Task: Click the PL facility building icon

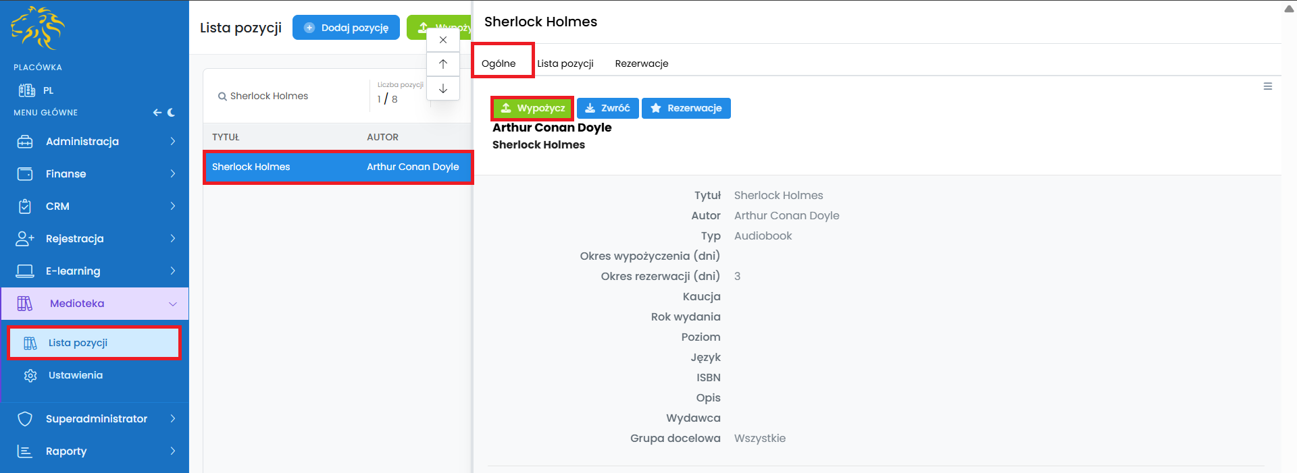Action: tap(27, 90)
